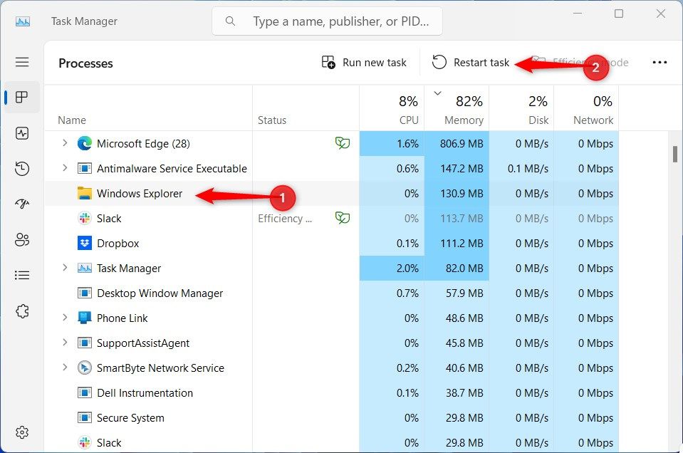Viewport: 683px width, 453px height.
Task: Sort by the Disk column header
Action: click(x=521, y=109)
